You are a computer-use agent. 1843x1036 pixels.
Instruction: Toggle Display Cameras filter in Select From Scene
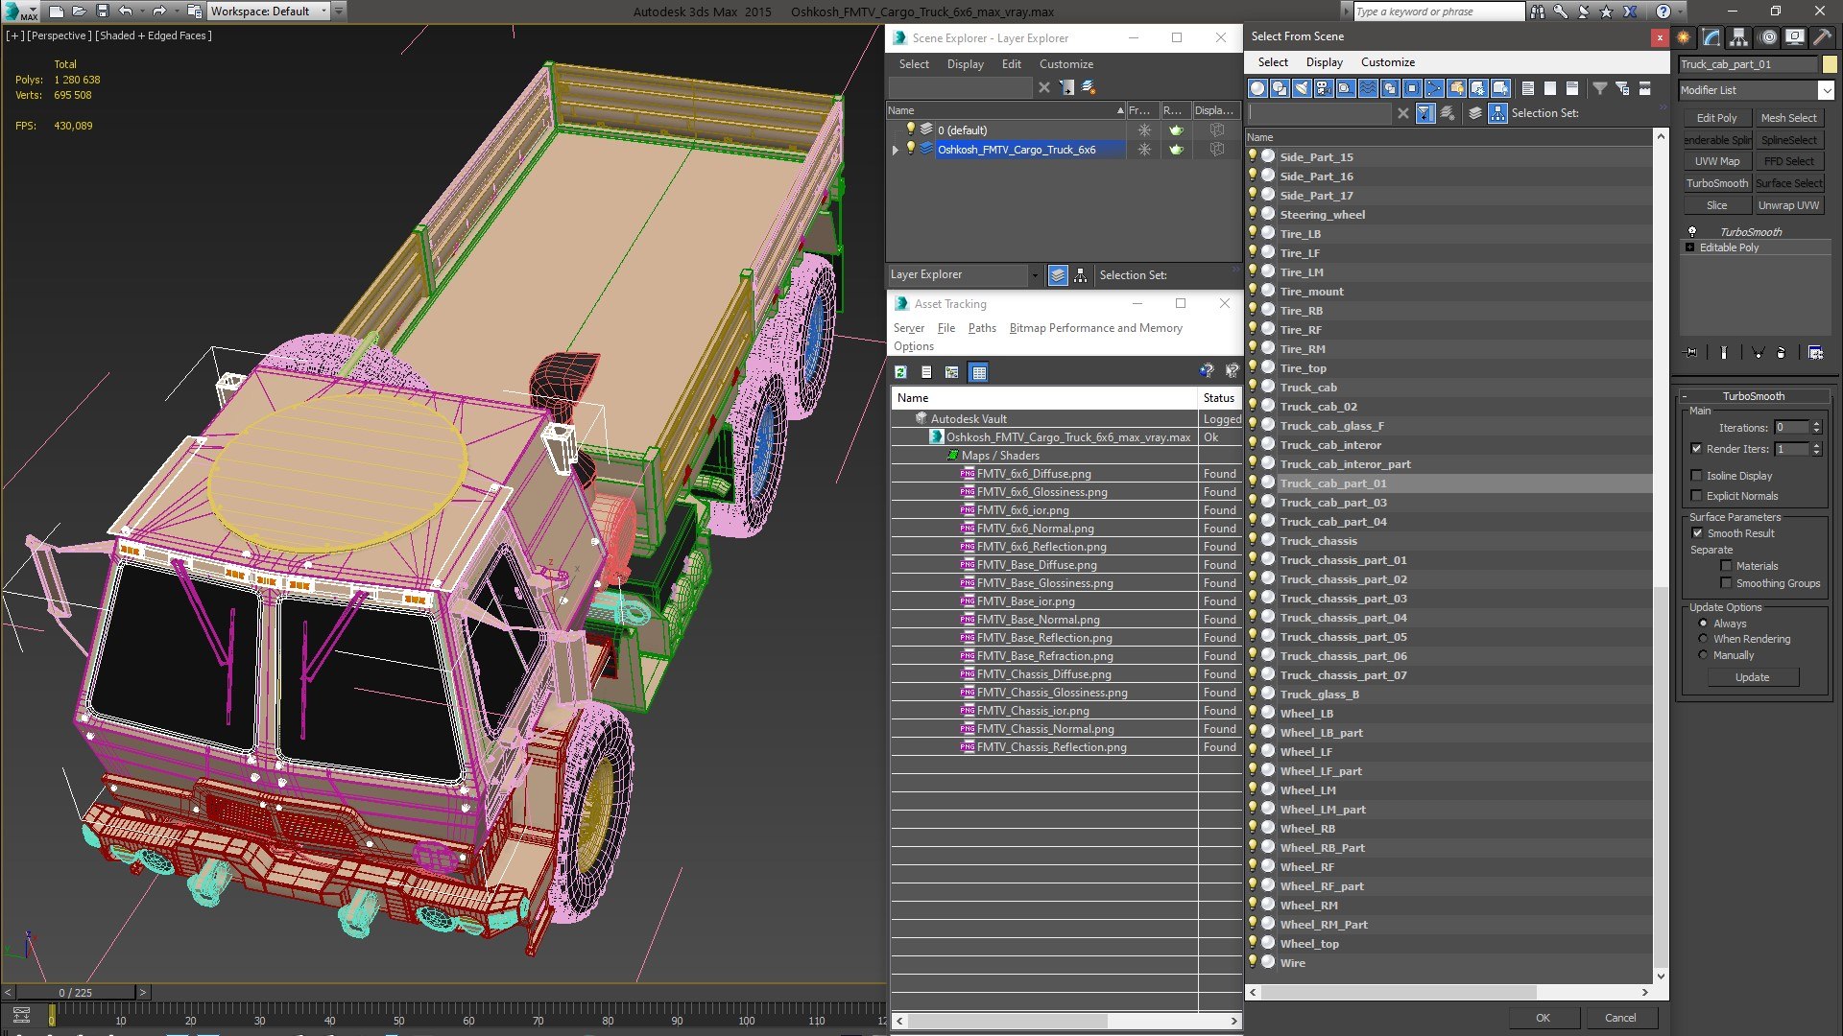pos(1324,88)
